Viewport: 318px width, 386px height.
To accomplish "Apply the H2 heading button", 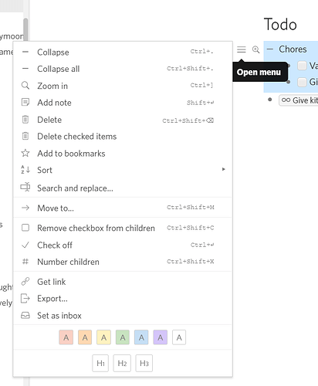I will (122, 363).
